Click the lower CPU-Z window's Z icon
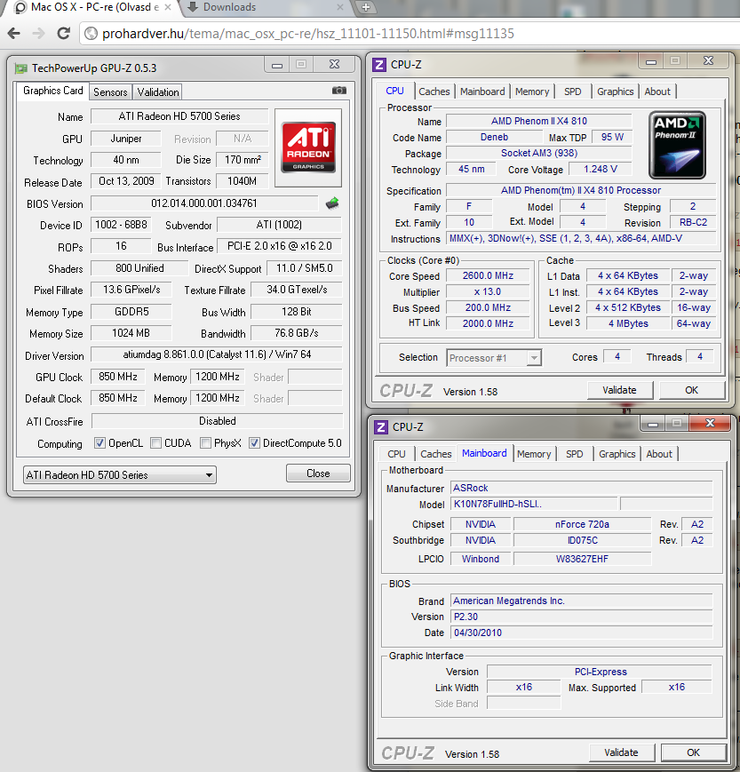The image size is (740, 772). (381, 426)
